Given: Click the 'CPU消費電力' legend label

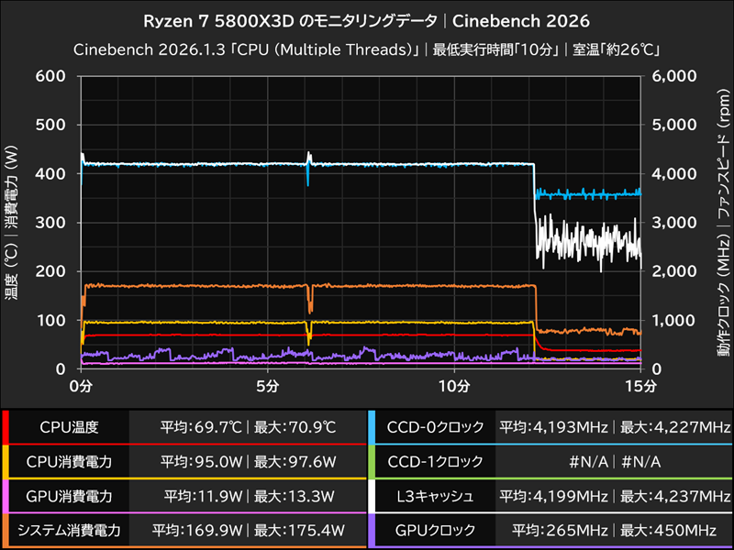Looking at the screenshot, I should [70, 462].
